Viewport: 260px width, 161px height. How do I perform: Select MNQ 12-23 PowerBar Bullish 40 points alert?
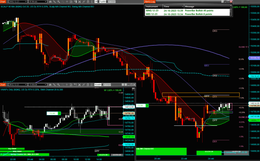pyautogui.click(x=187, y=11)
